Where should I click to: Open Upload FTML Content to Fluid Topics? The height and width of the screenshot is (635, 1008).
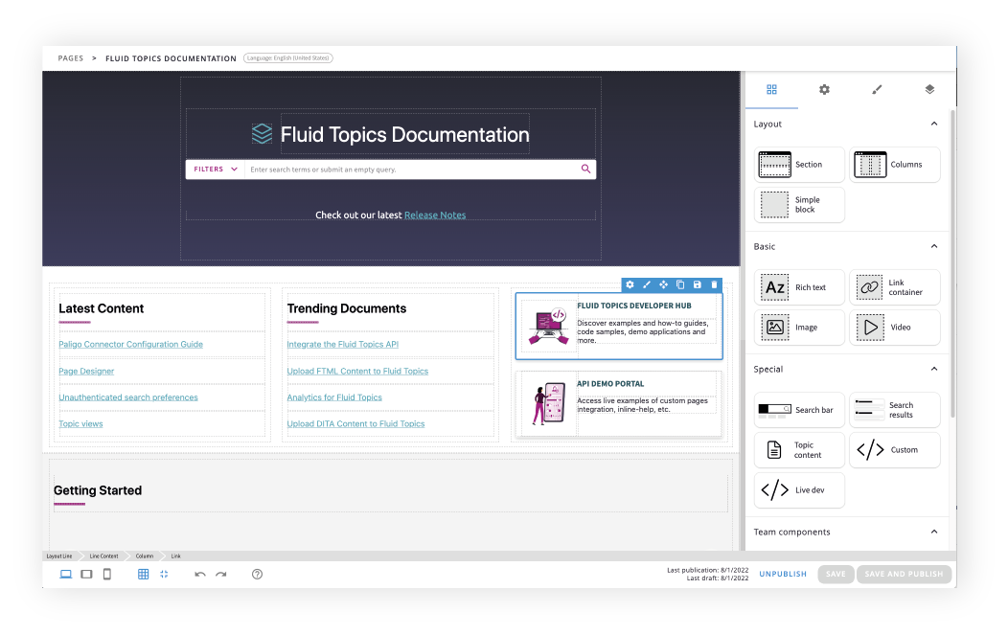coord(357,372)
